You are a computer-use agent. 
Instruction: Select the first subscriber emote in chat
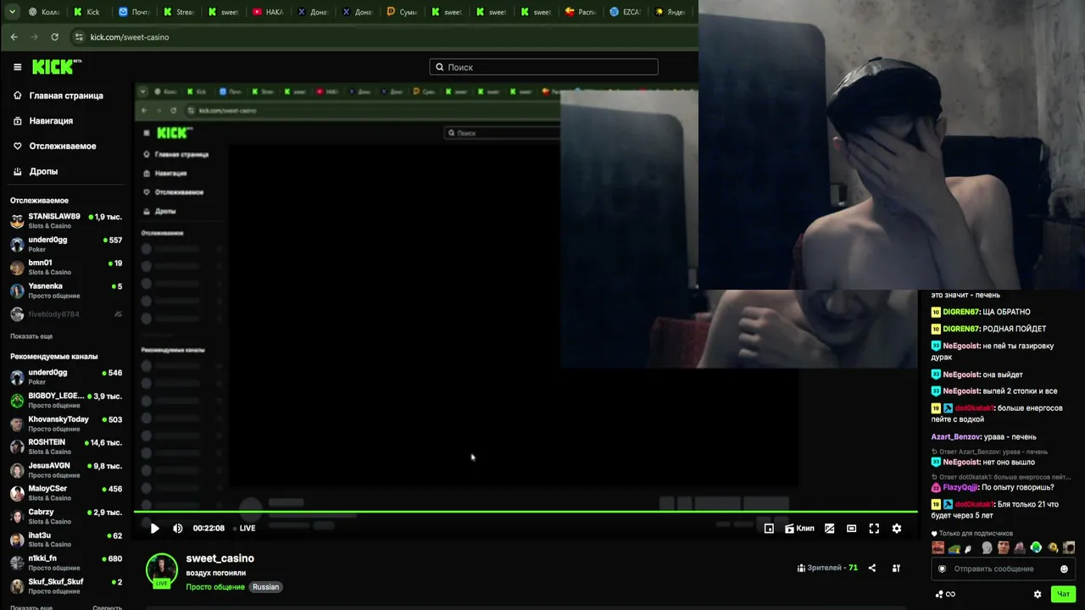[938, 547]
